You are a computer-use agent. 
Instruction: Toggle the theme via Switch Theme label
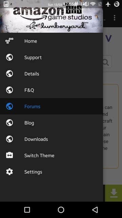39,155
